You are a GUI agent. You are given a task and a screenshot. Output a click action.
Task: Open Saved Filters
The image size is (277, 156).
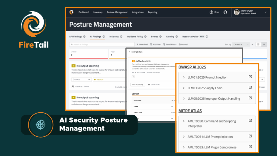(170, 44)
